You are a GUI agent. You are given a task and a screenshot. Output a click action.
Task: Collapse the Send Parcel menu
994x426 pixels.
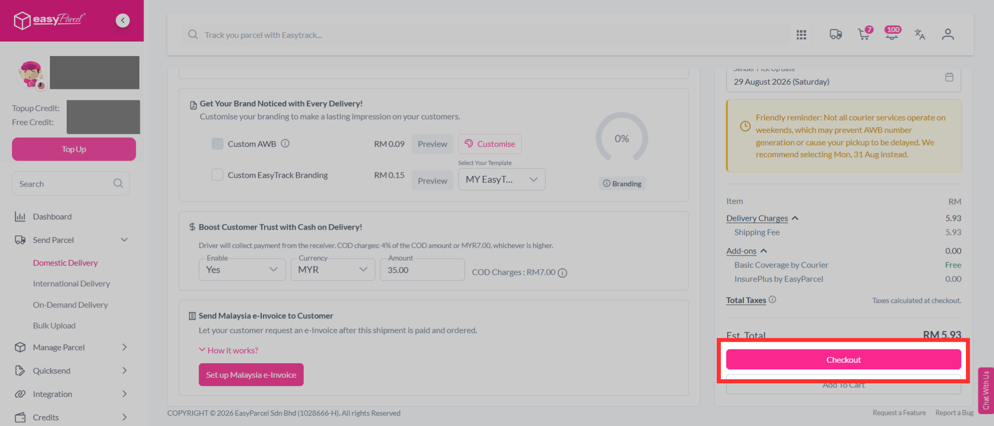(124, 239)
